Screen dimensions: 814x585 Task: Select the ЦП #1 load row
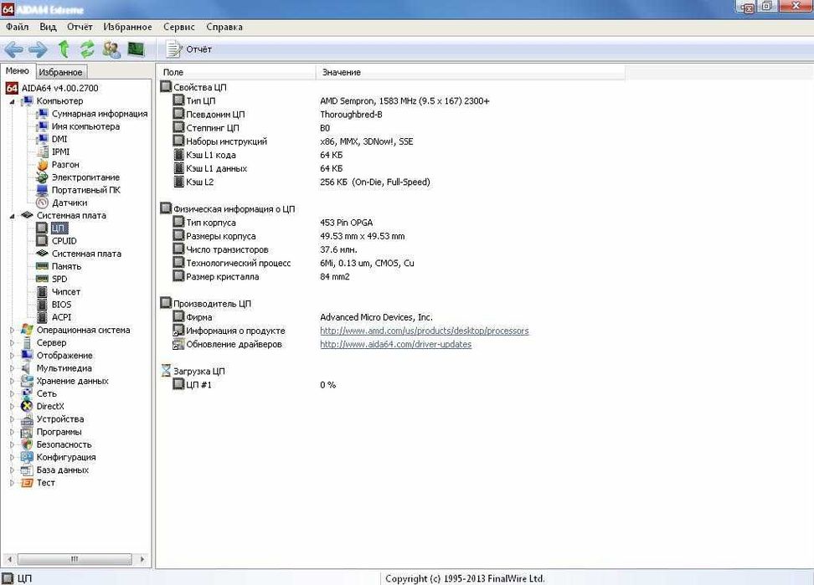click(255, 385)
